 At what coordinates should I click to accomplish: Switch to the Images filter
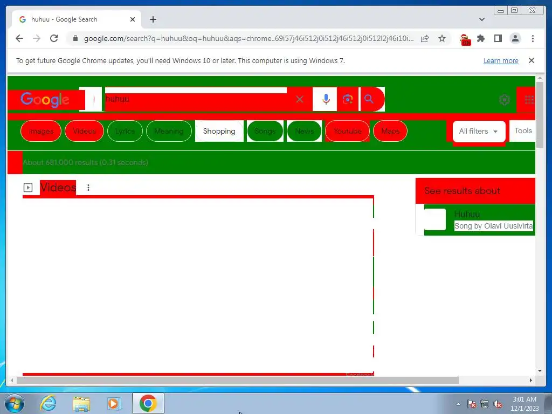[41, 131]
